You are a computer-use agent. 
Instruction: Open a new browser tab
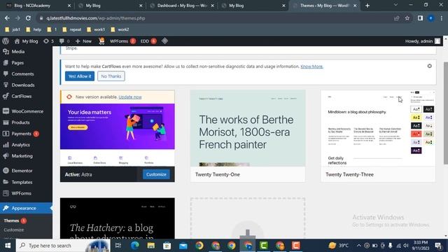pos(367,6)
